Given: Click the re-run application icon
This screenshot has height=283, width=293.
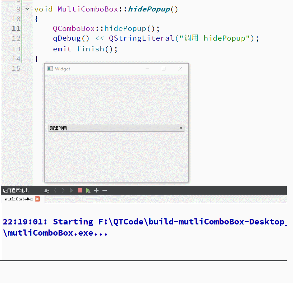Looking at the screenshot, I should [88, 190].
